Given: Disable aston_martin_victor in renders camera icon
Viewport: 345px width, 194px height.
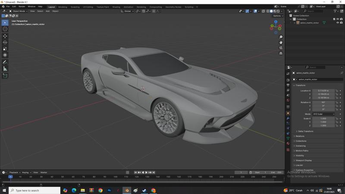Looking at the screenshot, I should tap(341, 23).
